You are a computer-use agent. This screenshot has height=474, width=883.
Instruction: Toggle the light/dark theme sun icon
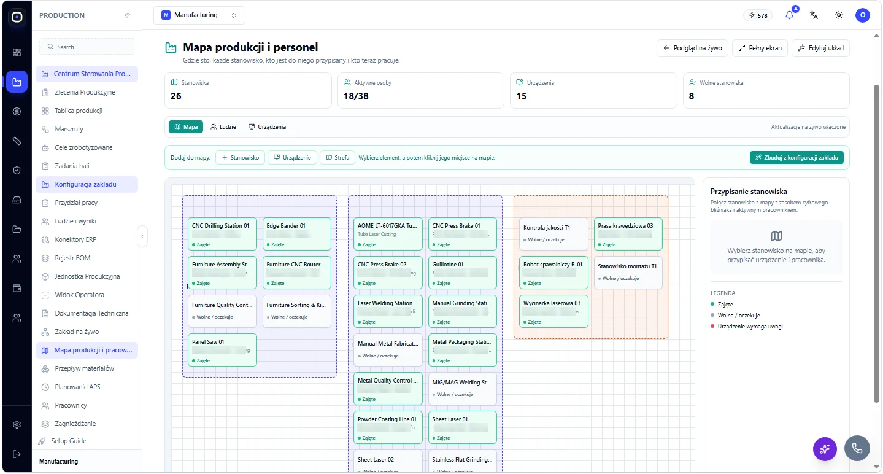point(839,15)
